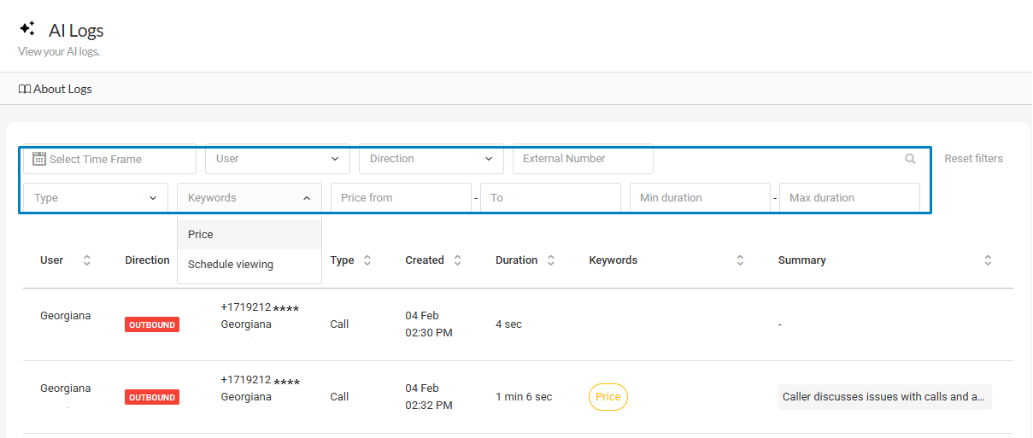Choose Schedule viewing keyword option
Image resolution: width=1033 pixels, height=438 pixels.
click(x=231, y=265)
